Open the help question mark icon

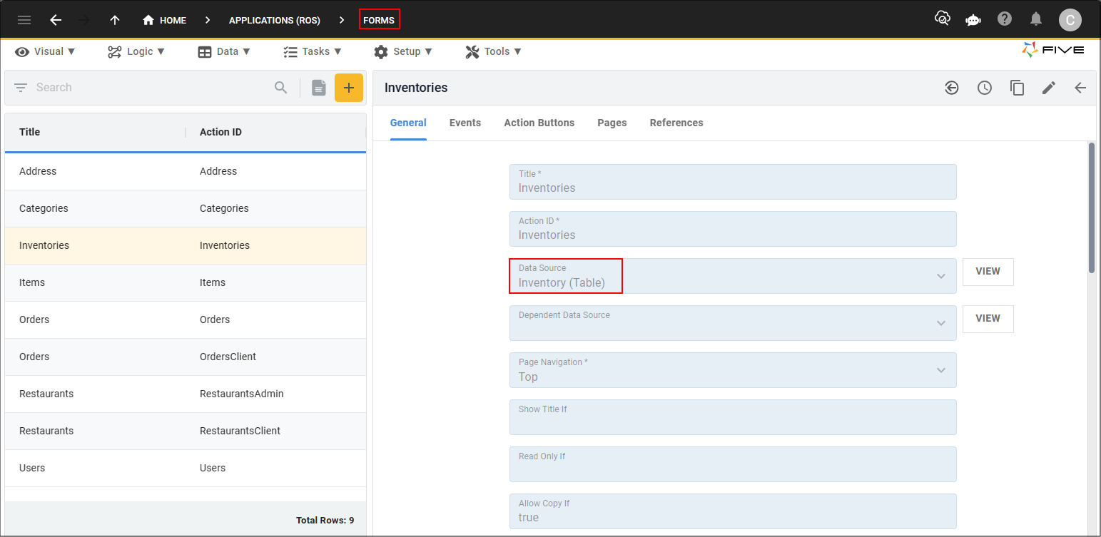click(x=1005, y=19)
